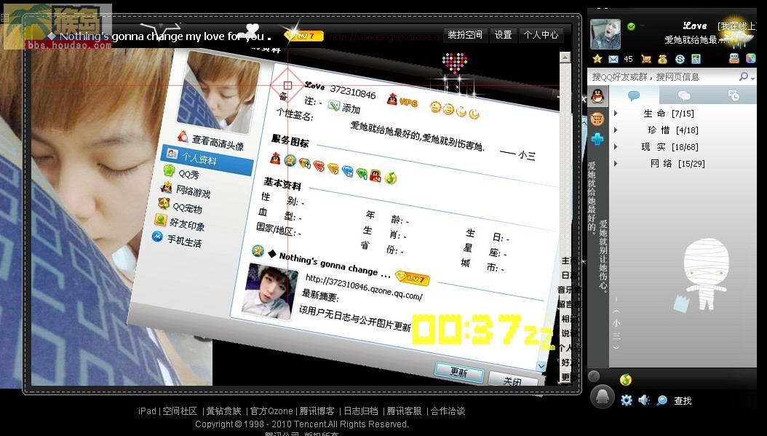Select QQ宠物 in profile sidebar
Image resolution: width=767 pixels, height=436 pixels.
pyautogui.click(x=180, y=207)
